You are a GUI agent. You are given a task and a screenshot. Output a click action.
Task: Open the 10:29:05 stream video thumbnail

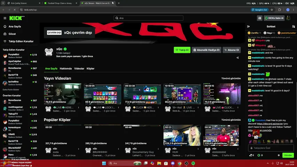click(102, 94)
